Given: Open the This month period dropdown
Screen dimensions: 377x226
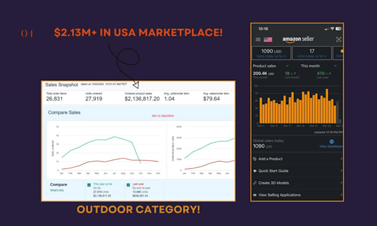Looking at the screenshot, I should point(318,66).
